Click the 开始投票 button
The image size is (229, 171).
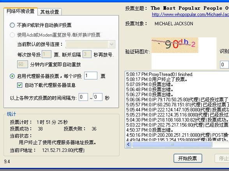click(188, 158)
